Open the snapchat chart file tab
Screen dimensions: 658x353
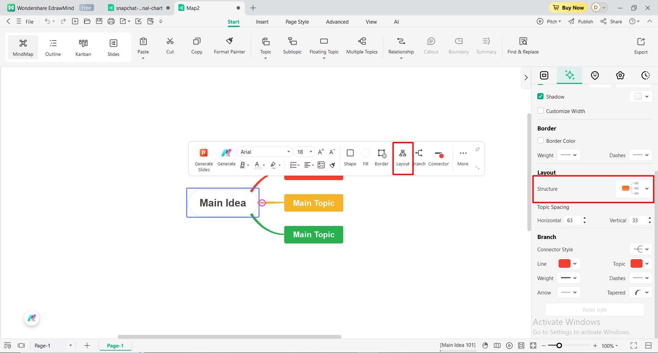(x=136, y=8)
